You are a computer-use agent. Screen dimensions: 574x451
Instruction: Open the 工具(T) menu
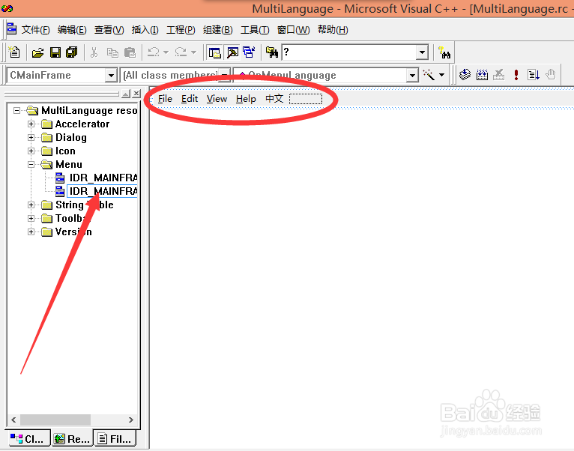tap(255, 30)
